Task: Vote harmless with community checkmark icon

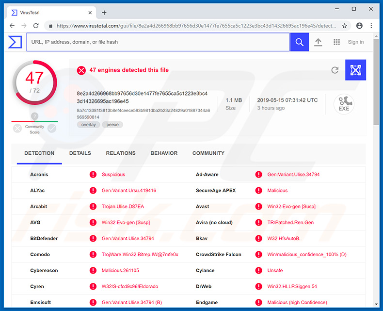Action: pyautogui.click(x=52, y=129)
